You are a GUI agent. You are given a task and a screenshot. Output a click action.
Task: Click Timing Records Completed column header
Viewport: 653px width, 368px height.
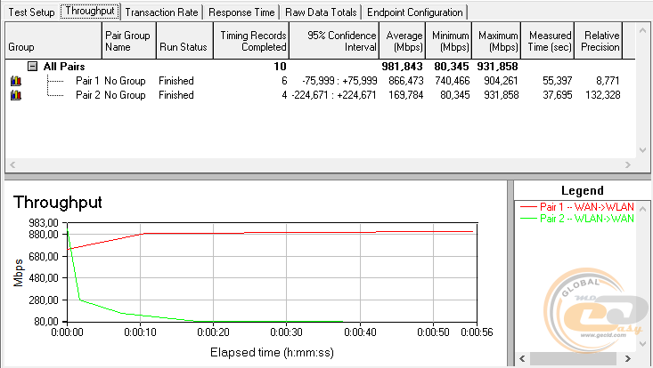(250, 41)
